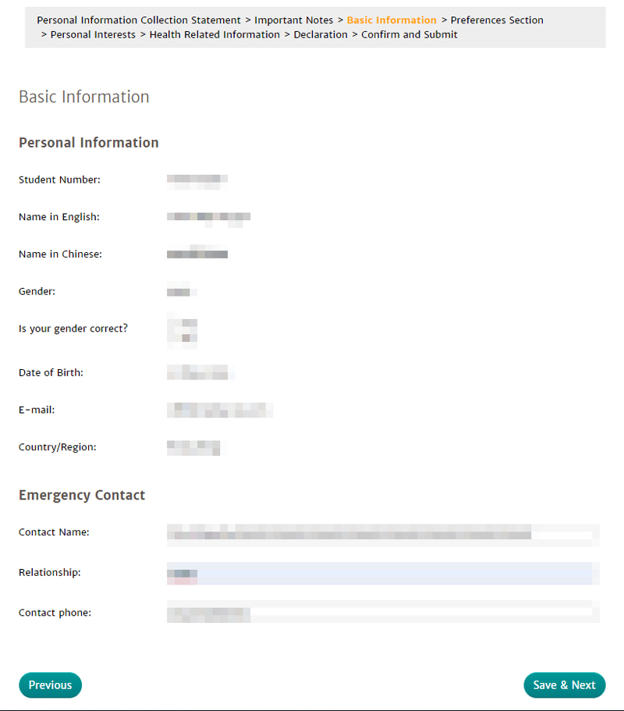
Task: Navigate to Health Related Information step
Action: (x=214, y=34)
